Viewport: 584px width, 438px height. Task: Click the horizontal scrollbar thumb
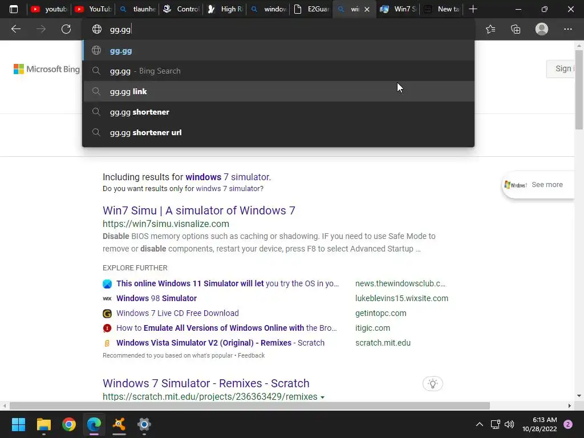(250, 405)
